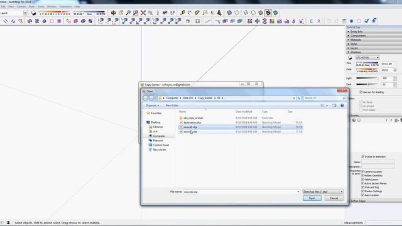Select the Zoom magnifier tool
This screenshot has width=402, height=226.
click(128, 13)
